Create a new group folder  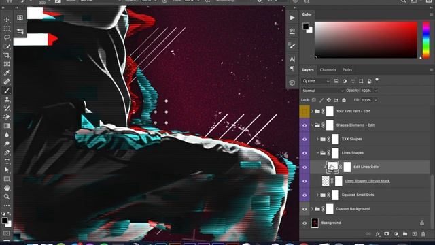[x=405, y=234]
